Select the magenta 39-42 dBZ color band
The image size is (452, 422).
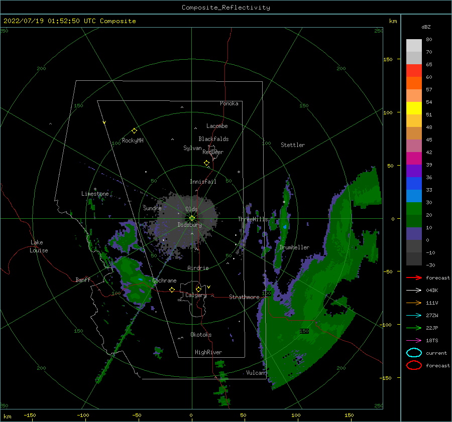[x=414, y=159]
